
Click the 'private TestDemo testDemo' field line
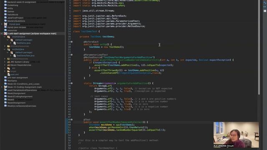point(97,37)
